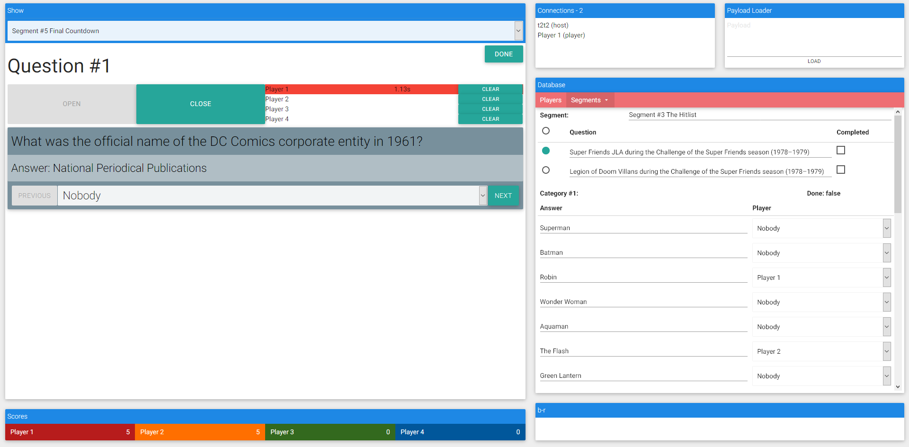Edit the Wonder Woman answer field

coord(643,302)
